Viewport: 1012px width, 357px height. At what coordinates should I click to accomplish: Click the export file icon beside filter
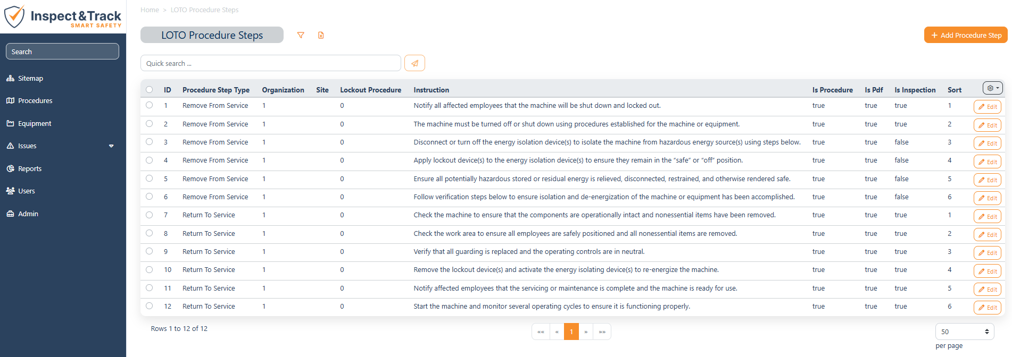(321, 35)
